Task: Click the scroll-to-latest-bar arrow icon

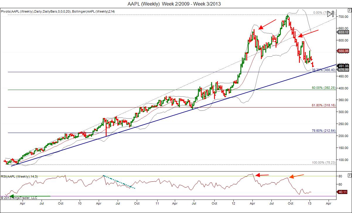Action: click(x=331, y=14)
